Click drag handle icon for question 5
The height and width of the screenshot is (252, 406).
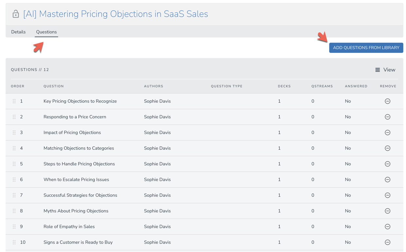[x=14, y=164]
